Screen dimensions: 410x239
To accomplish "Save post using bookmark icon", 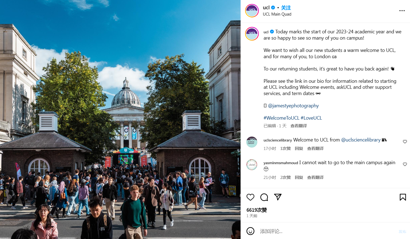I will (403, 197).
